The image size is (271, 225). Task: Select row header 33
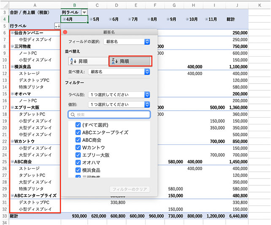point(5,216)
